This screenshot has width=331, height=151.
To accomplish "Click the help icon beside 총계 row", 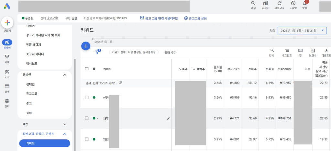I will [x=120, y=82].
